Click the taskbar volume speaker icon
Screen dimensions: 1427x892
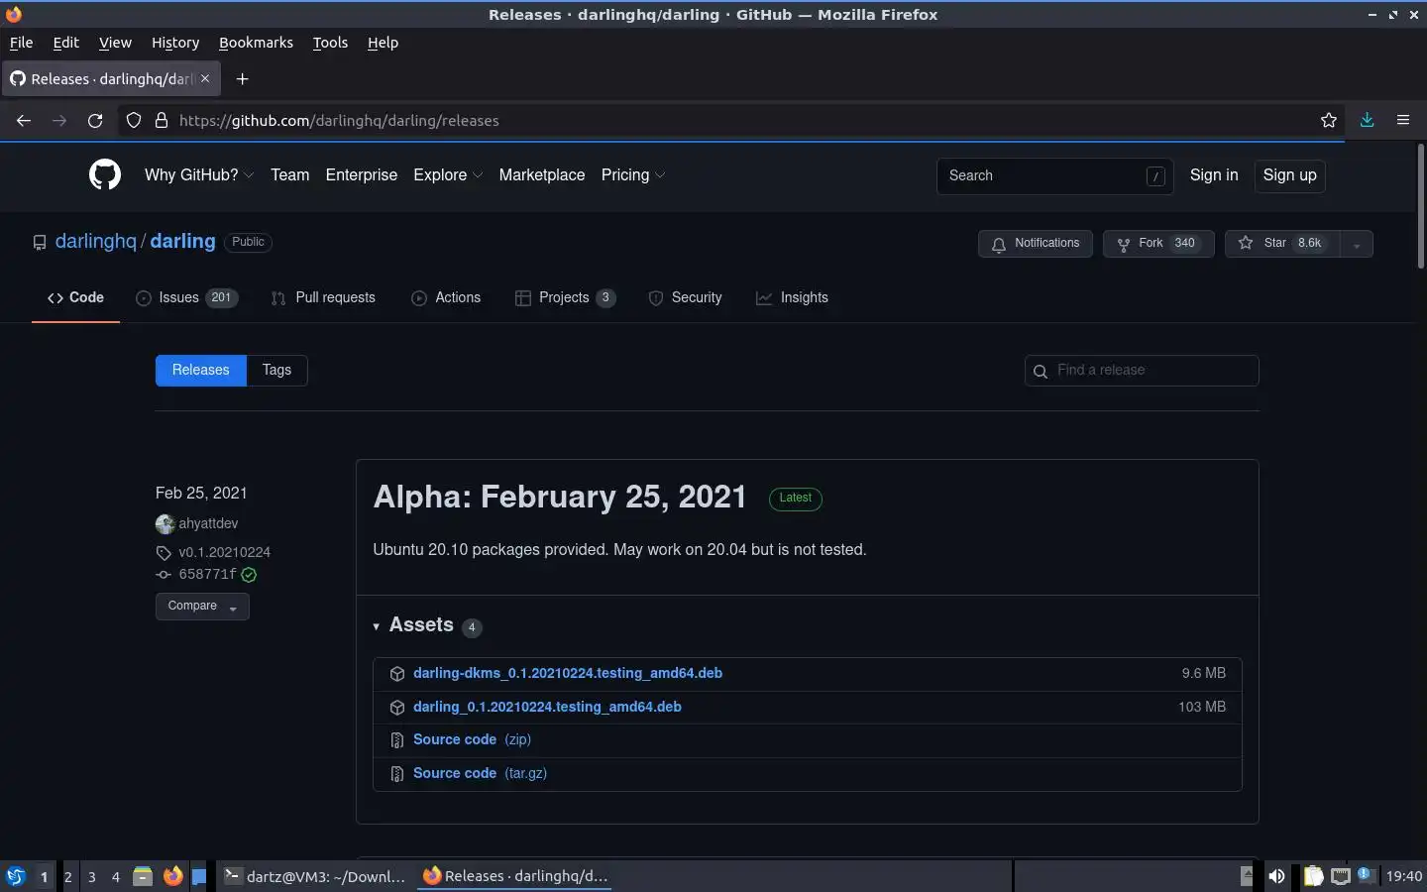[x=1276, y=876]
